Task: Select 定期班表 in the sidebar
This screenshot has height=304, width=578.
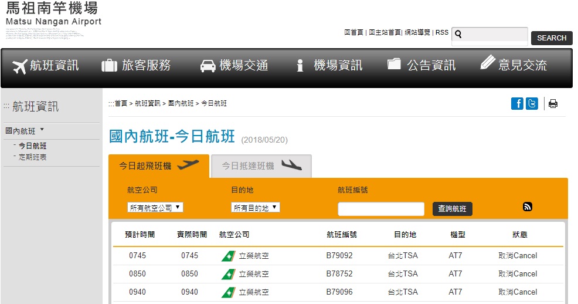Action: (x=32, y=157)
